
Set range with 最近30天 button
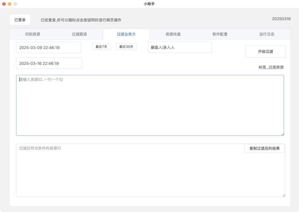click(126, 47)
